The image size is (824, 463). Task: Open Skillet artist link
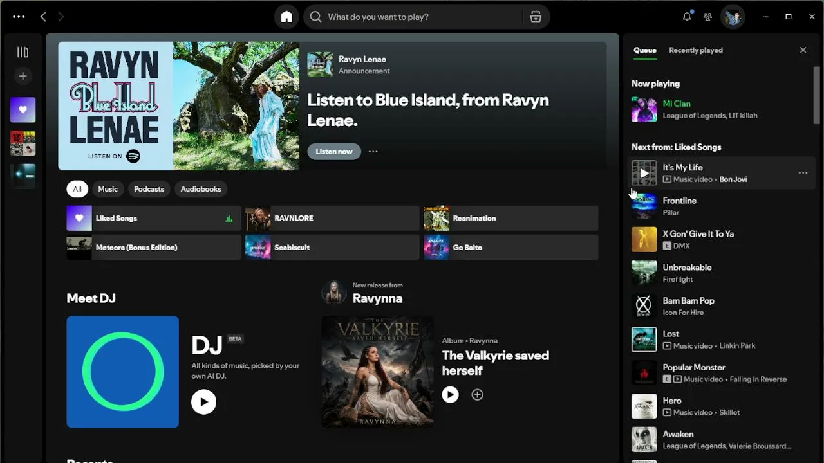(729, 413)
